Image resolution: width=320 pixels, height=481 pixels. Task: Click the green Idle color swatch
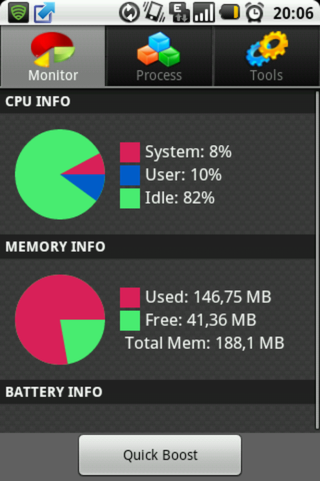pos(130,199)
